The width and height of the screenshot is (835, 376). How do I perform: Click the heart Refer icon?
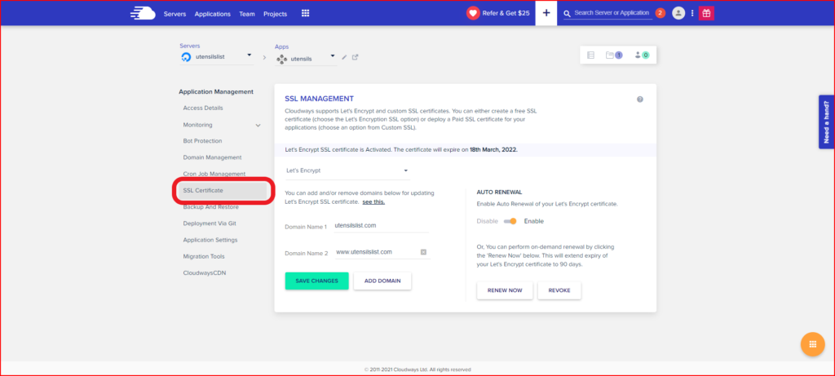click(473, 13)
